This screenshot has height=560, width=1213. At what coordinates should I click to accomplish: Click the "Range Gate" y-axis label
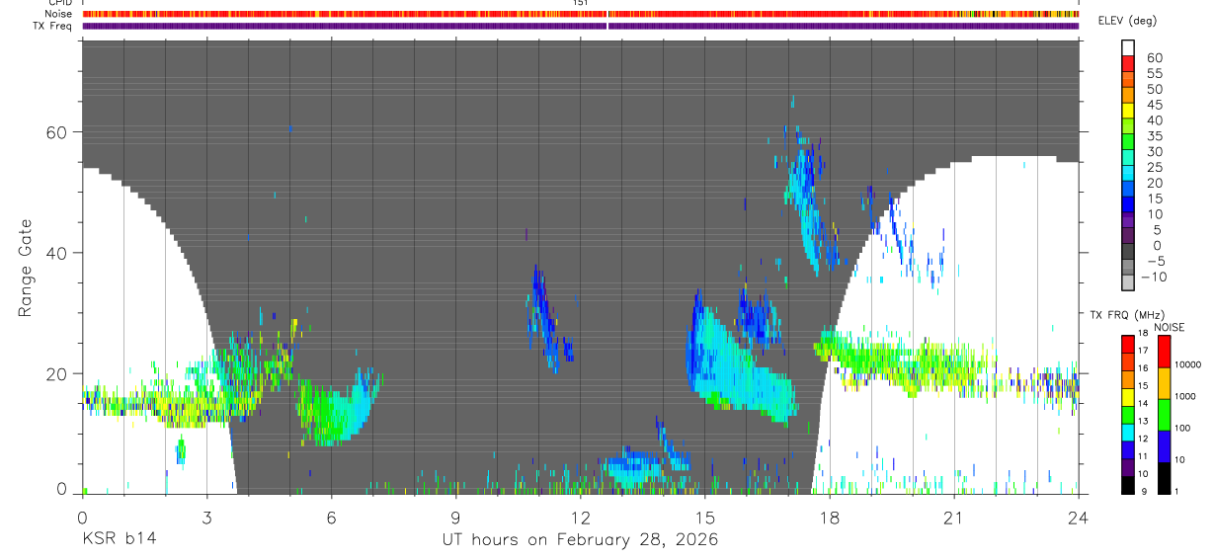click(26, 269)
